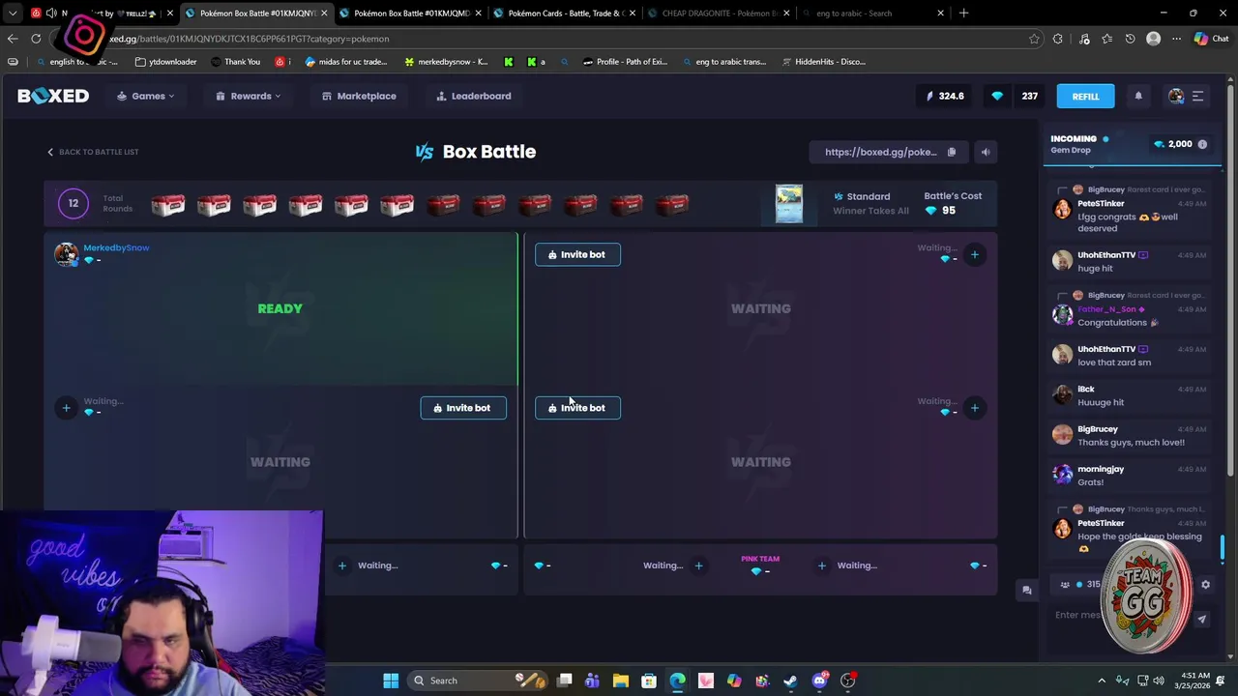Click the REFILL button
The image size is (1238, 696).
click(x=1085, y=96)
